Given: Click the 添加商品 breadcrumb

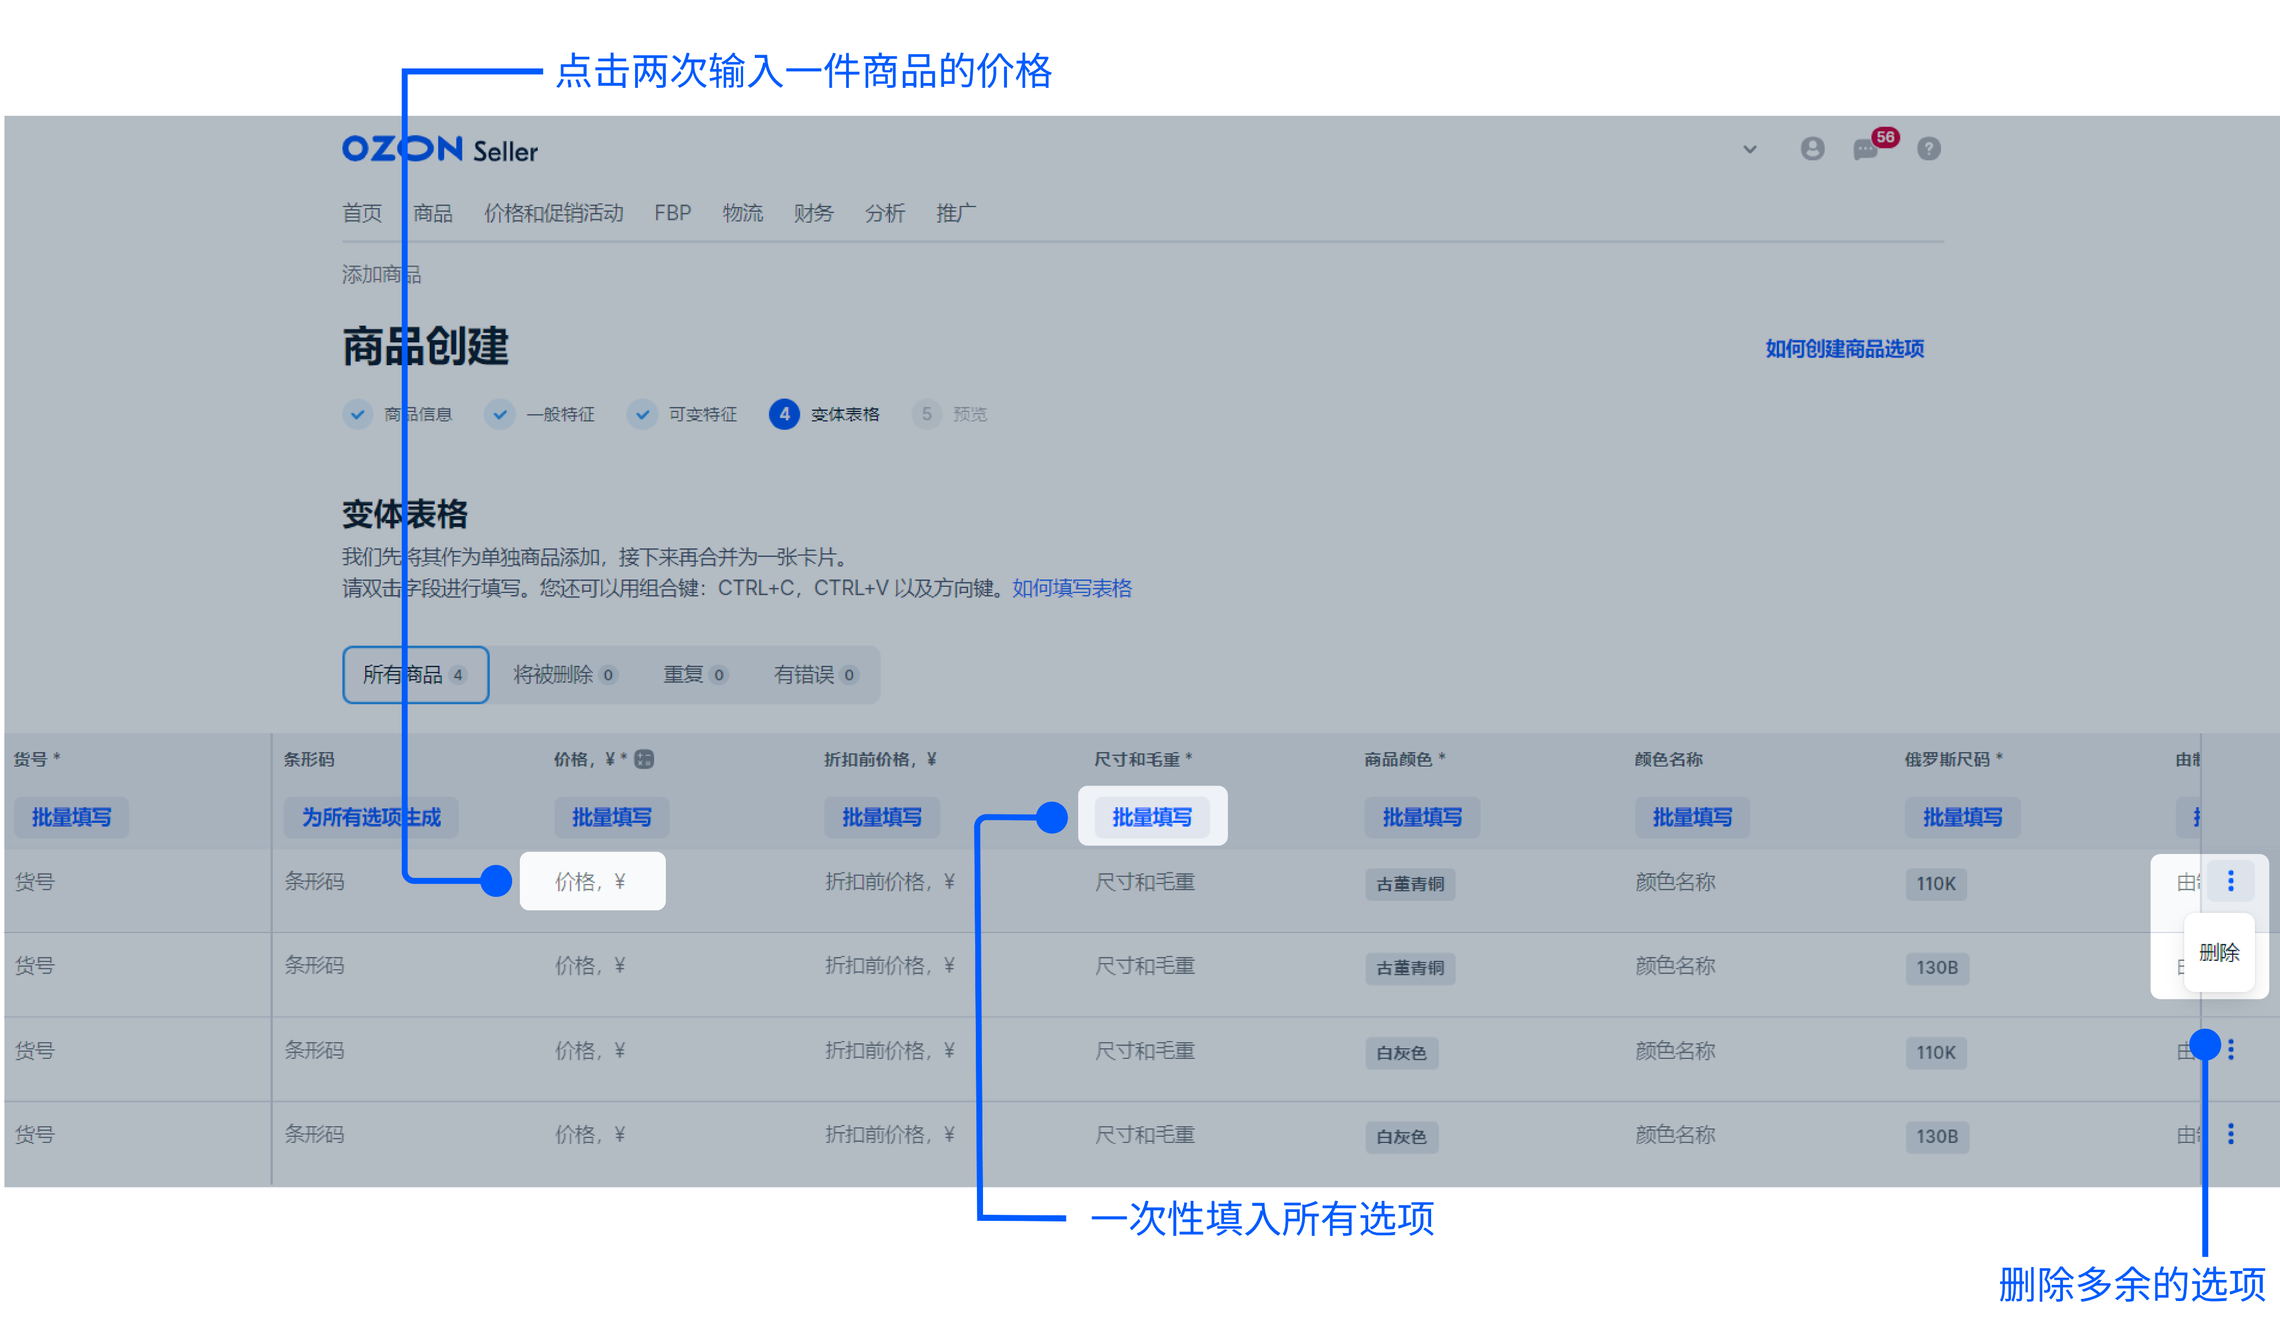Looking at the screenshot, I should [x=382, y=274].
